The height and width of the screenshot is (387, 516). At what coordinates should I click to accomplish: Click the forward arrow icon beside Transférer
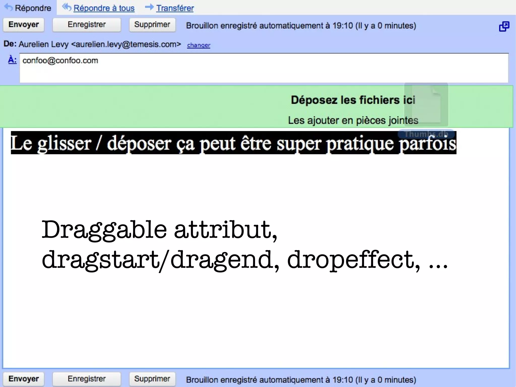point(149,7)
